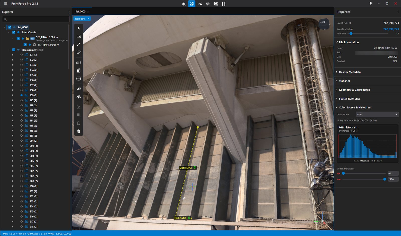Toggle checkbox for SEF_FINAL 0.005 m folder
The width and height of the screenshot is (401, 236).
point(18,39)
